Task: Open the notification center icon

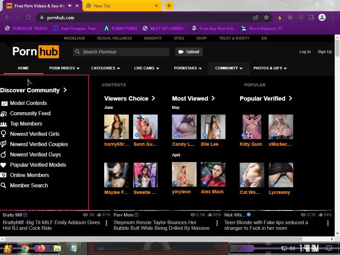Action: (329, 248)
